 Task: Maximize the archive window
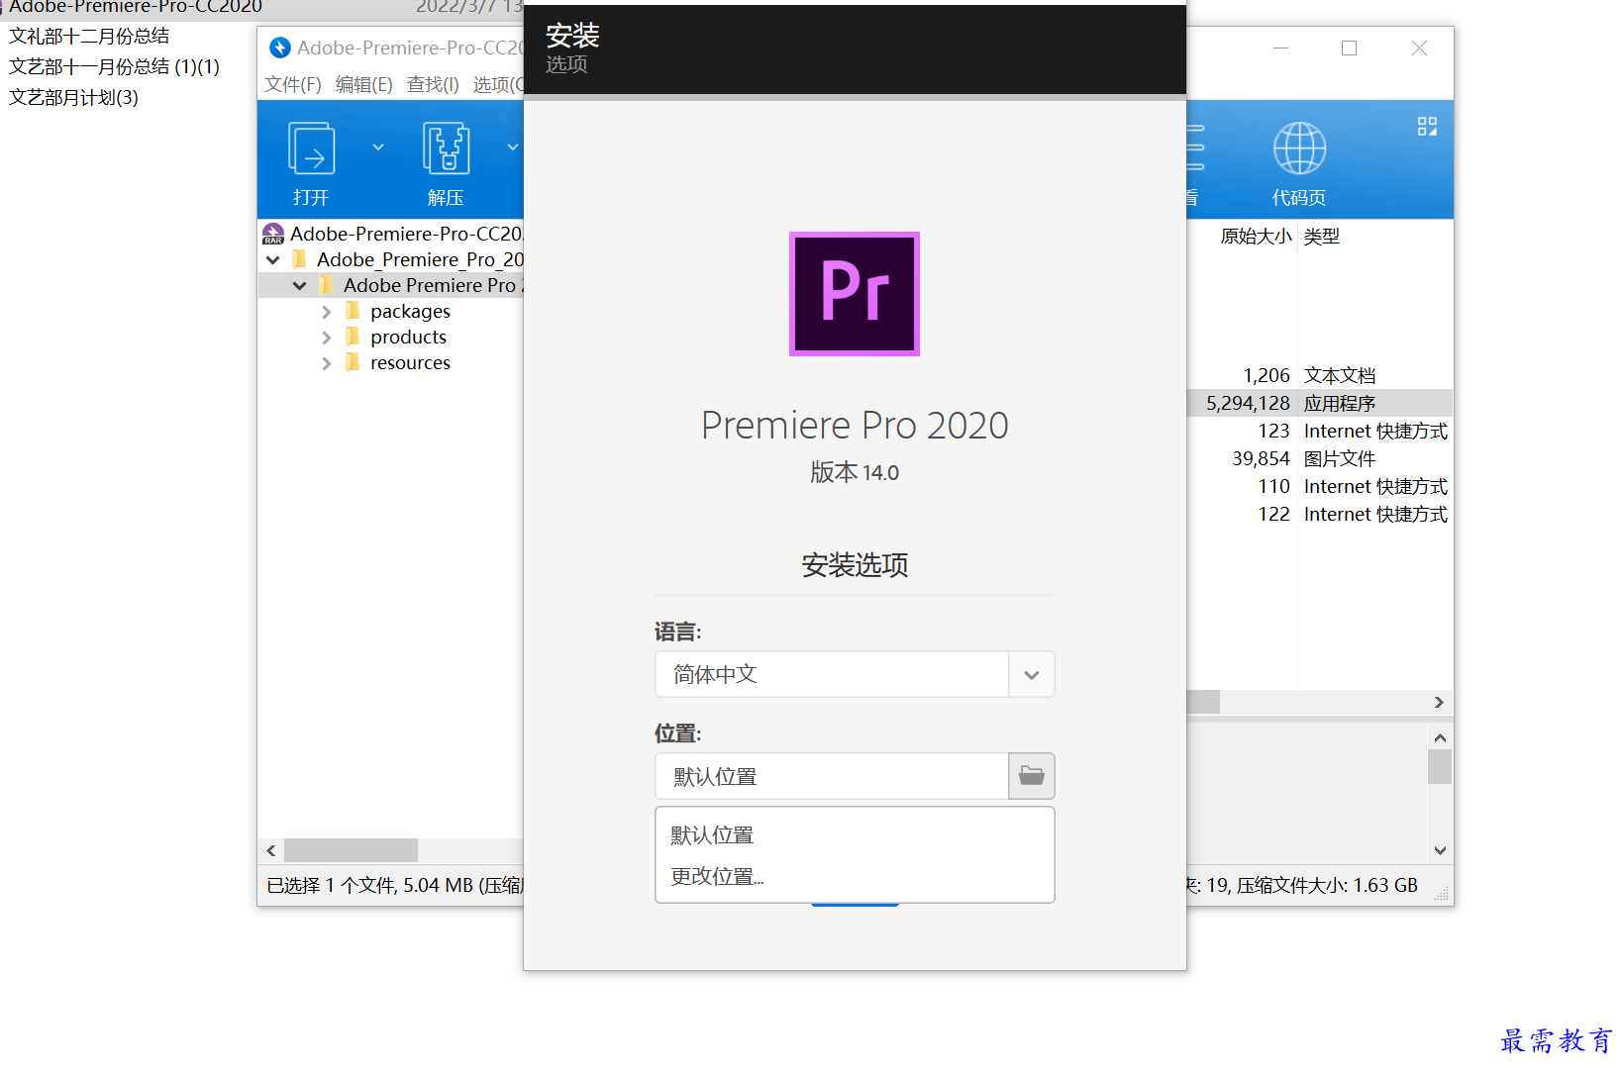[1349, 48]
